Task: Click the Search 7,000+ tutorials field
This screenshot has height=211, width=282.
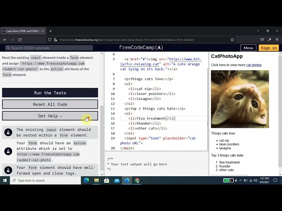Action: 49,48
